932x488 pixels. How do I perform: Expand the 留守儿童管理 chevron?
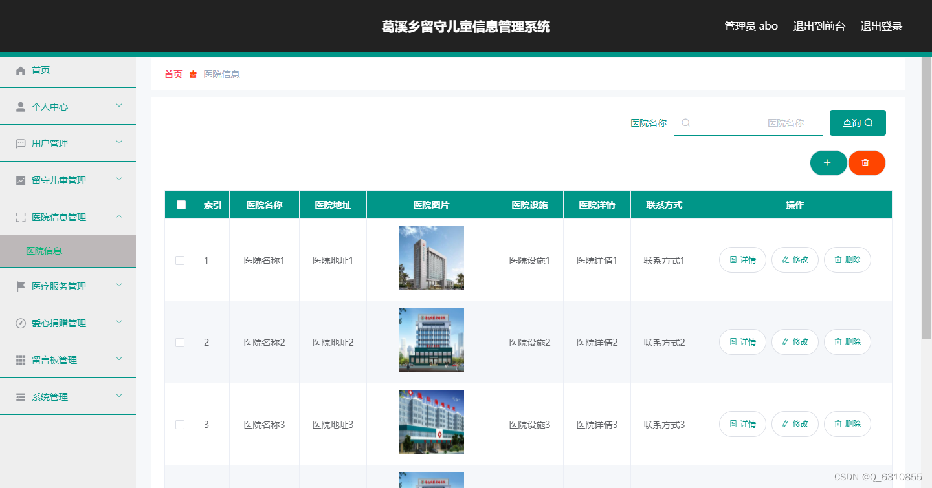pos(119,179)
